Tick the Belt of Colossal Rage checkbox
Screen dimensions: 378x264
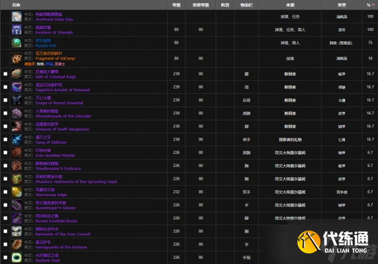pos(5,74)
